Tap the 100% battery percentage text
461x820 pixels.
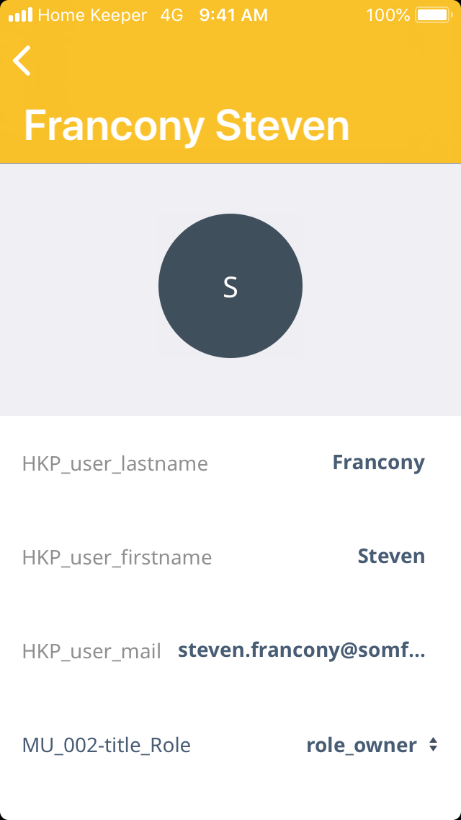point(388,15)
